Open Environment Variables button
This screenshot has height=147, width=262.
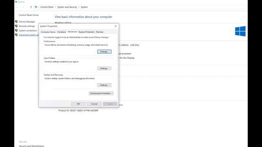point(101,94)
